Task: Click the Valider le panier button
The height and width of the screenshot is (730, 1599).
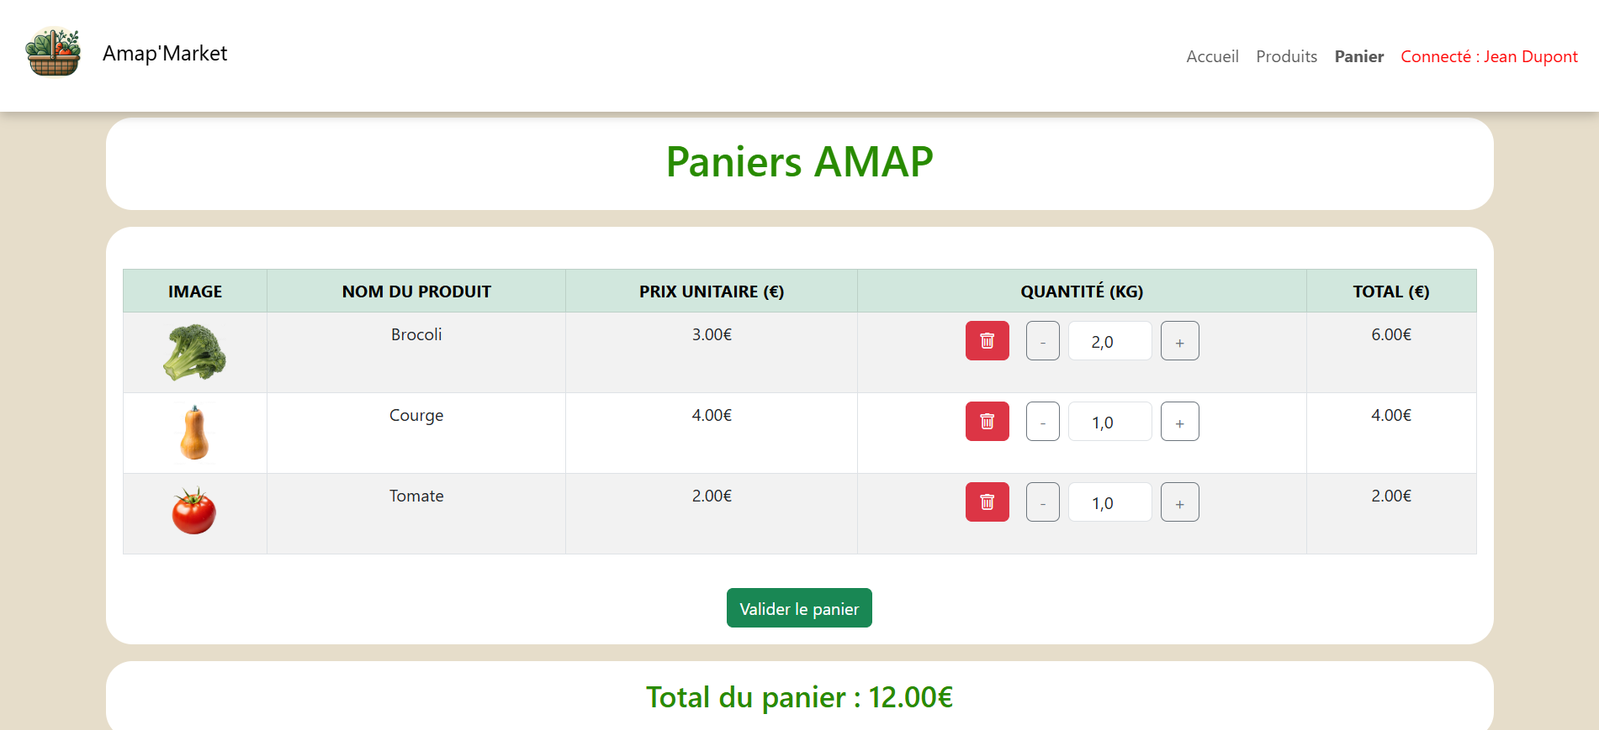Action: (x=798, y=607)
